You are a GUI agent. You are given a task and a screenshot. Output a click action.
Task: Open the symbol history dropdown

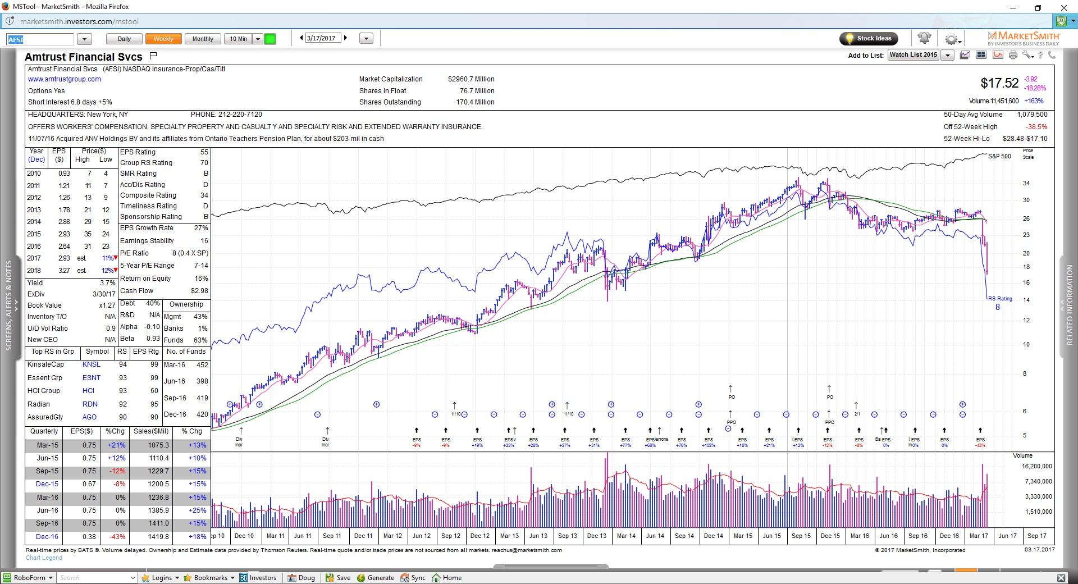tap(84, 39)
